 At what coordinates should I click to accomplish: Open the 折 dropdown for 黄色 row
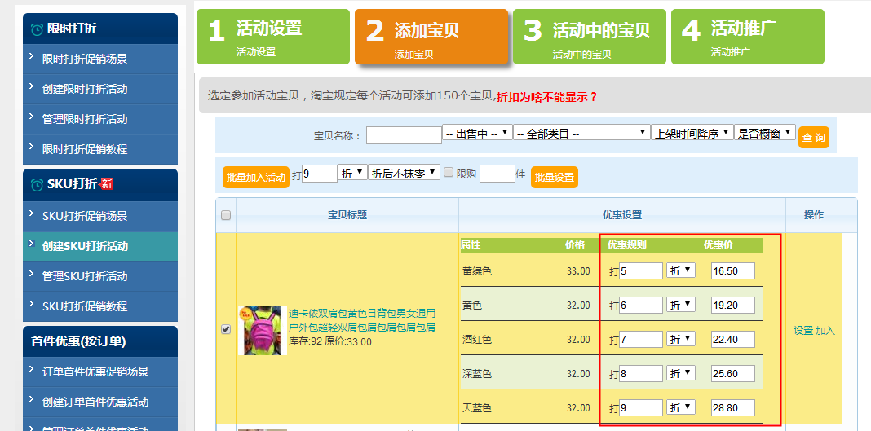[x=681, y=305]
